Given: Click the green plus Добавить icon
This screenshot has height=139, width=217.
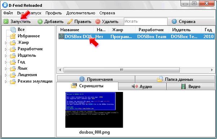Looking at the screenshot, I should tap(40, 22).
